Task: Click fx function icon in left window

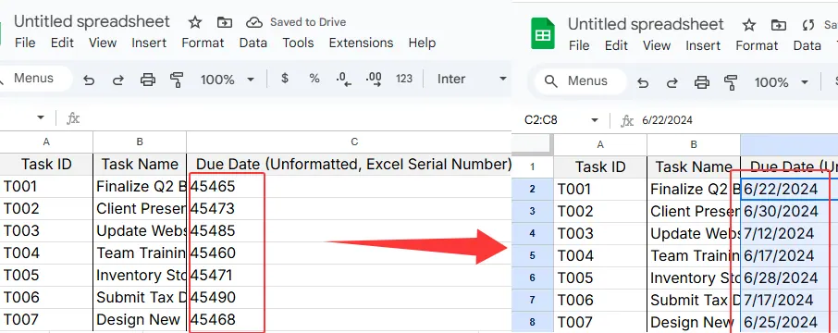Action: click(73, 118)
